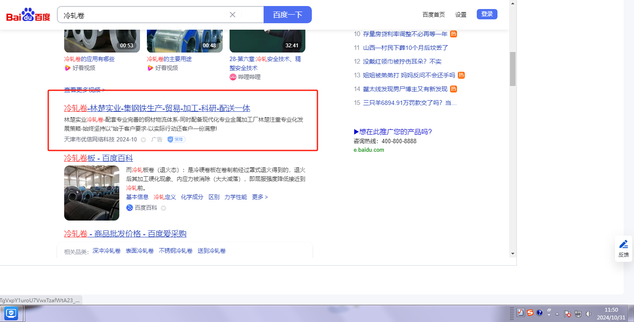Open the 百度首页 link

coord(434,15)
